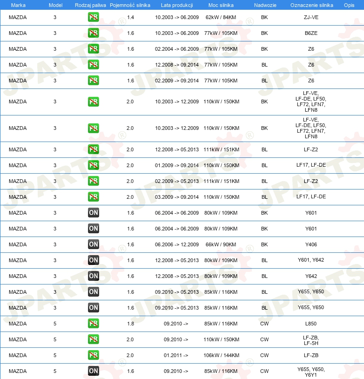The height and width of the screenshot is (379, 364).
Task: Click petrol icon in row dated 12.2008 -> 05.2013 with LF-Z2
Action: [93, 149]
